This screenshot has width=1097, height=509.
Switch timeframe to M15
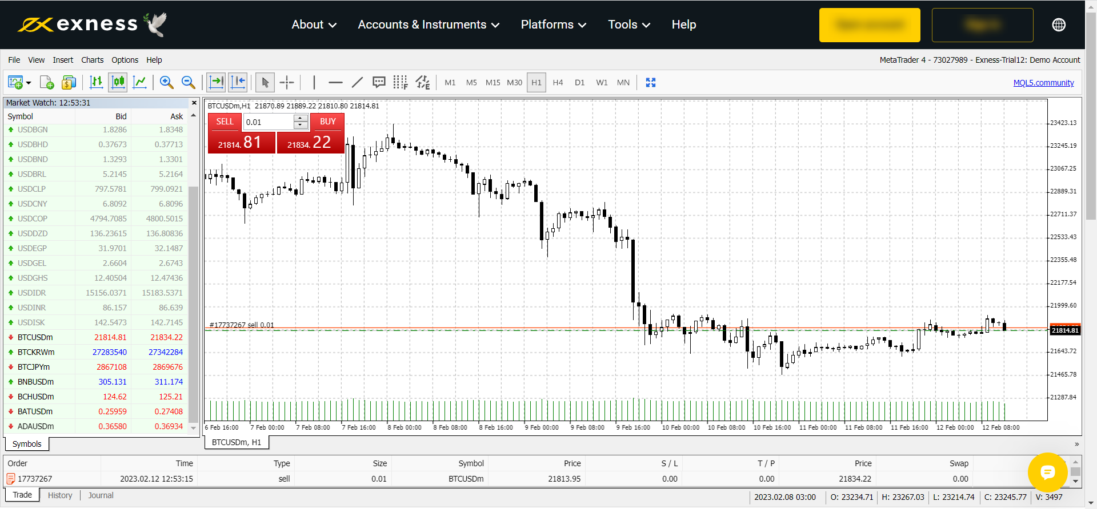tap(493, 83)
